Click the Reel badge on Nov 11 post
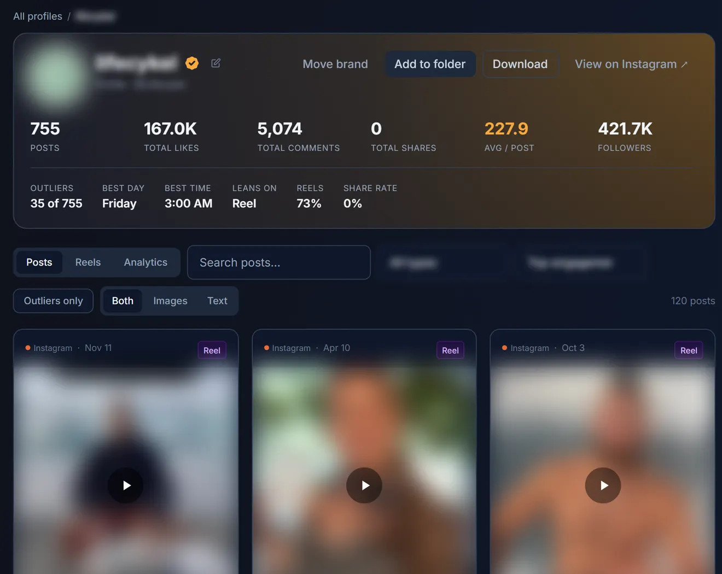 (212, 350)
